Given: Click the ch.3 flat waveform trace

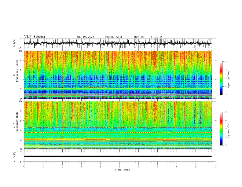Looking at the screenshot, I should (118, 156).
